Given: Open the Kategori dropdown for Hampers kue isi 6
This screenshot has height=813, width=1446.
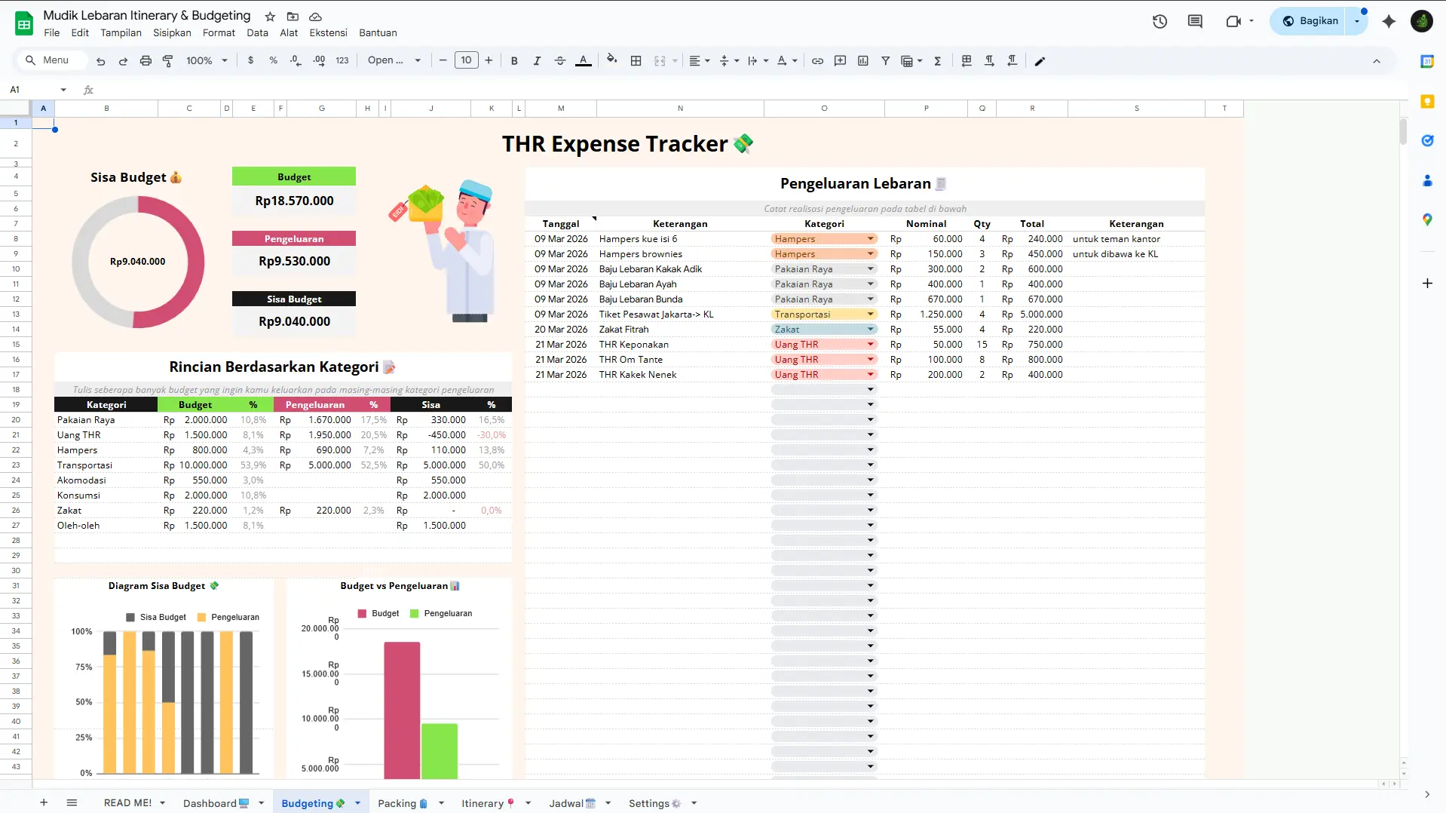Looking at the screenshot, I should point(871,238).
